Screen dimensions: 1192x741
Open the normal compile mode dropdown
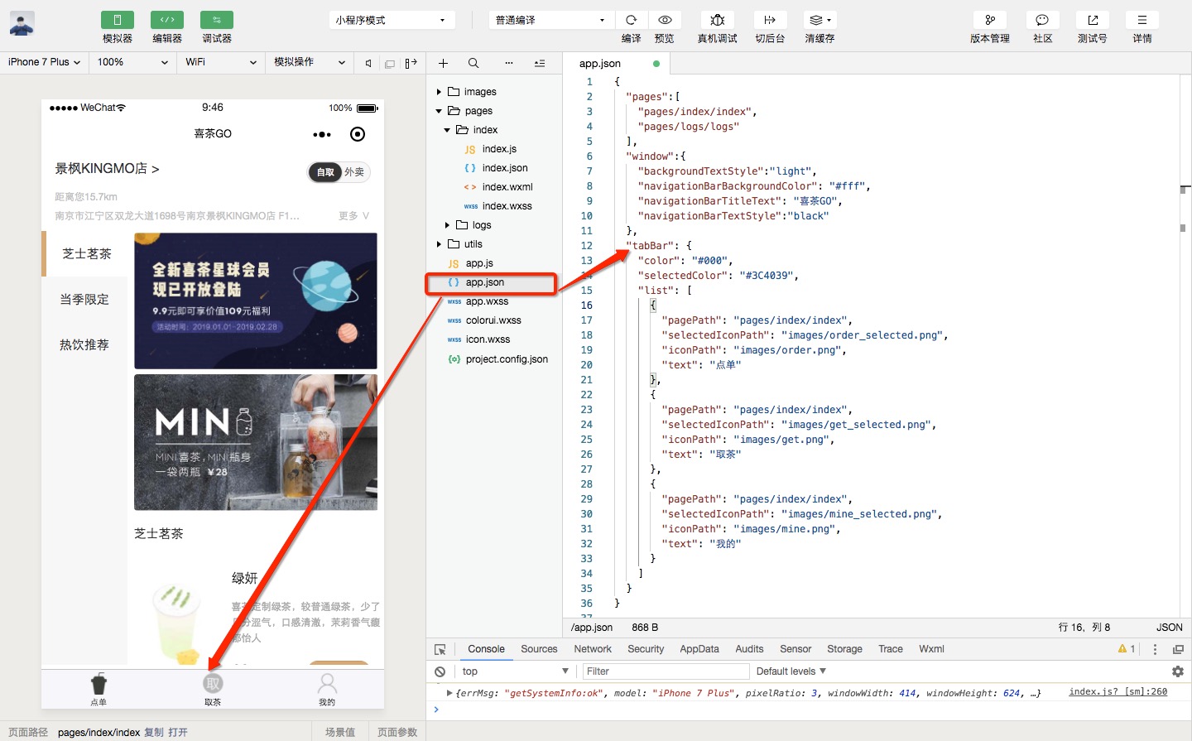tap(551, 20)
